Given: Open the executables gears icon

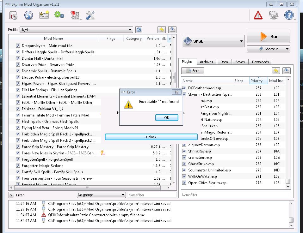Looking at the screenshot, I should click(x=59, y=15).
